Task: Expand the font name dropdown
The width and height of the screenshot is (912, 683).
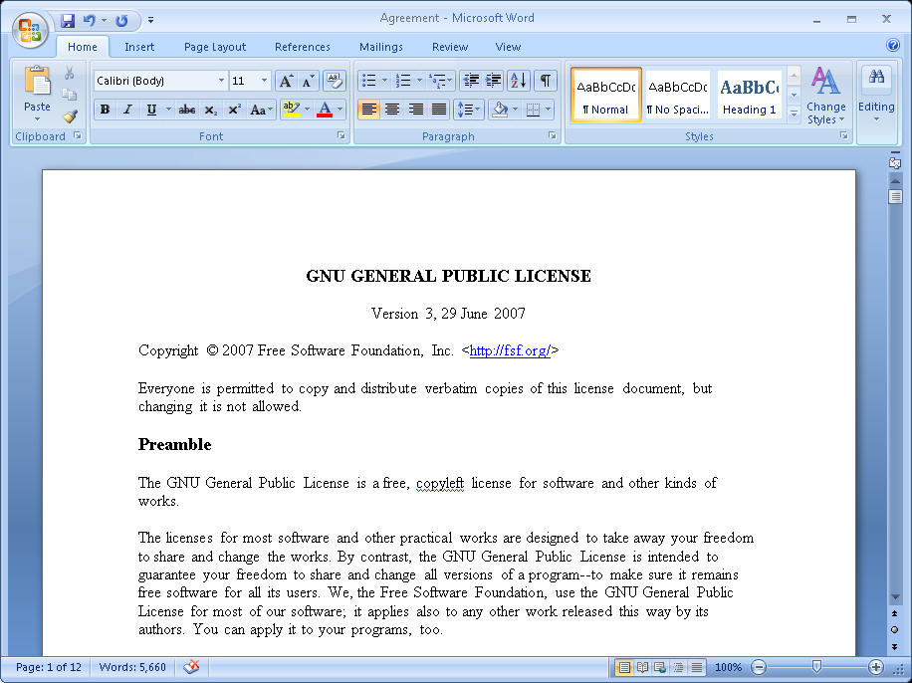Action: click(221, 81)
